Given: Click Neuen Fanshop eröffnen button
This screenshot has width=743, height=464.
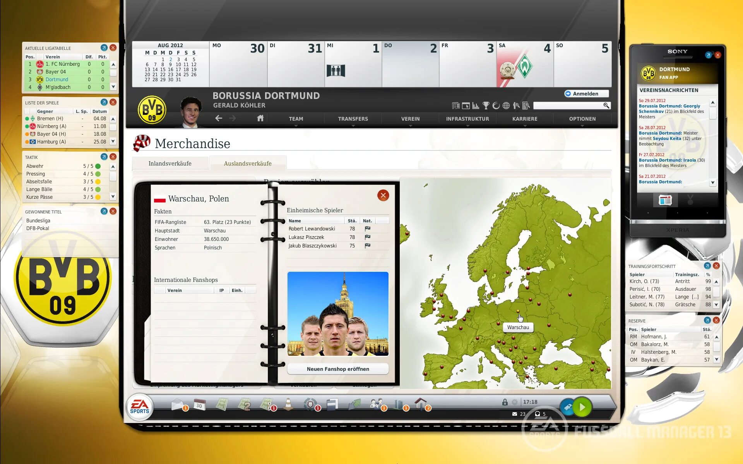Looking at the screenshot, I should coord(338,369).
